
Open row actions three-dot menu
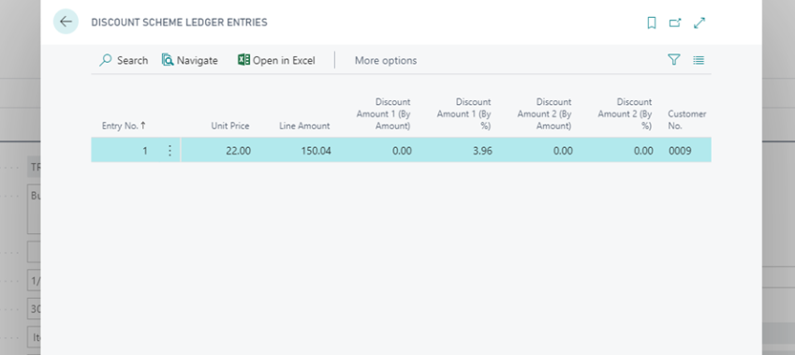[169, 151]
